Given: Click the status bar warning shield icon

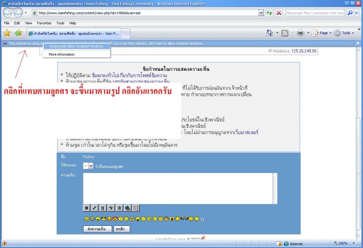Looking at the screenshot, I should (x=4, y=244).
